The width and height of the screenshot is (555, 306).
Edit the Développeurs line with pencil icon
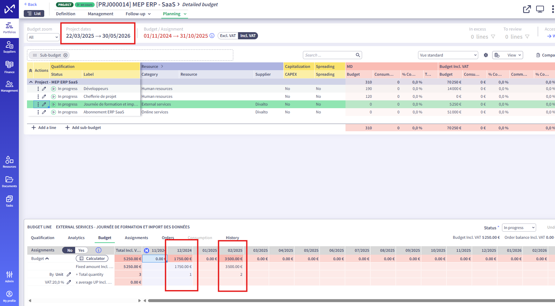44,89
